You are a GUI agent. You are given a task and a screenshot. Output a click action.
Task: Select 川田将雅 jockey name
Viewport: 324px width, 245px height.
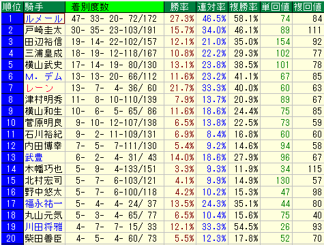coord(44,227)
